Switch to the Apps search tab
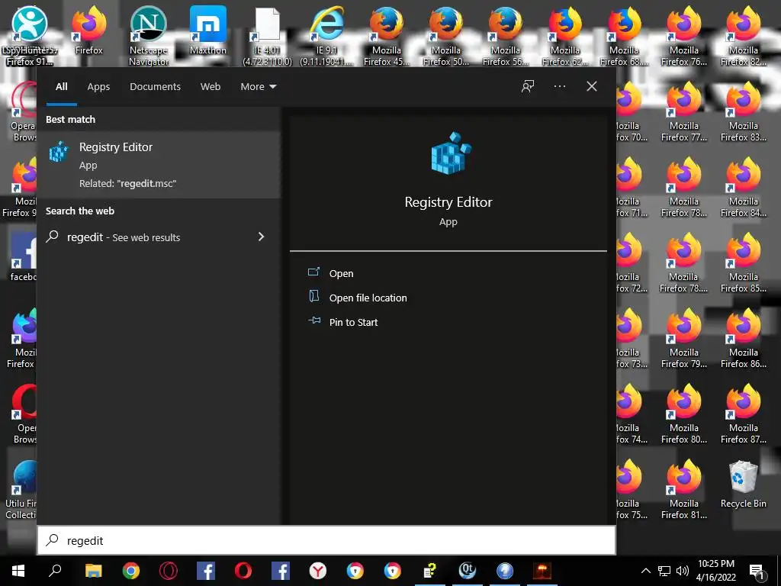This screenshot has height=586, width=781. (98, 87)
